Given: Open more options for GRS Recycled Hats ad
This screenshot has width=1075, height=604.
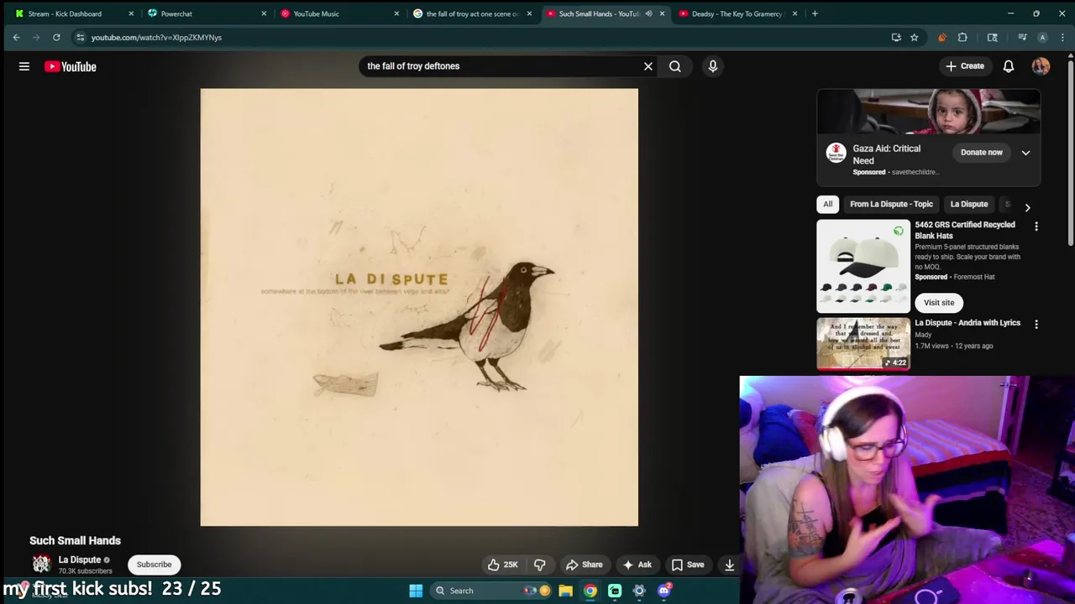Looking at the screenshot, I should pyautogui.click(x=1036, y=226).
